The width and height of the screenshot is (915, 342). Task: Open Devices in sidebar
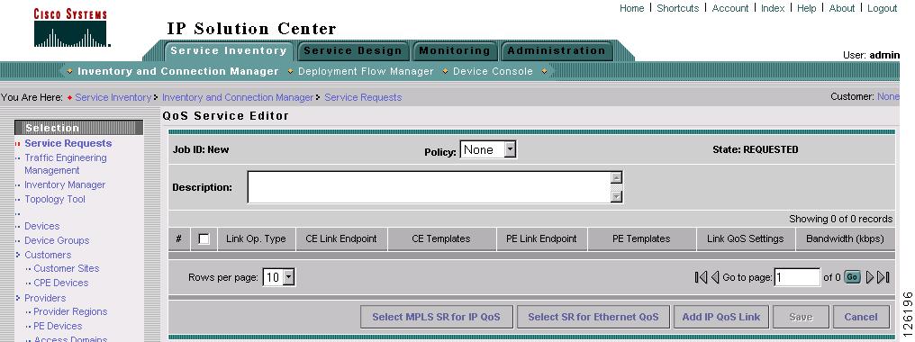tap(42, 226)
